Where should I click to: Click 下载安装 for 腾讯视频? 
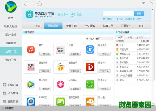point(45,89)
